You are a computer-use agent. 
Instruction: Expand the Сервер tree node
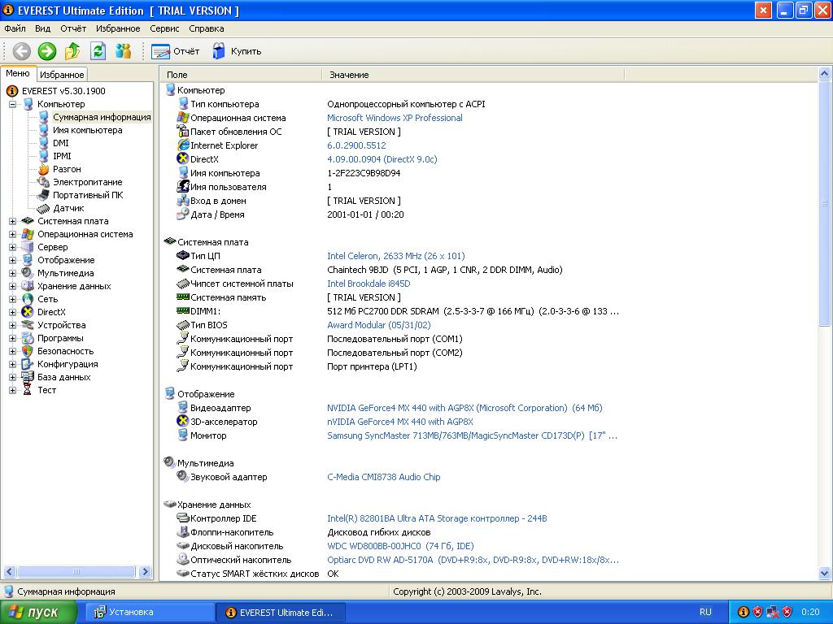(x=12, y=247)
